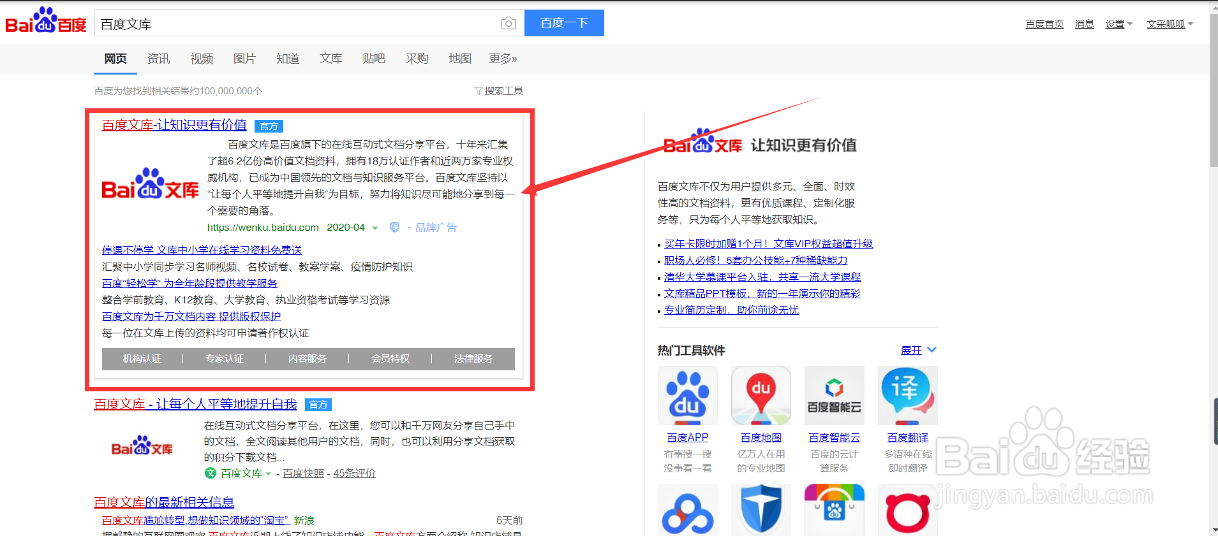Open the 消息 link in header

1084,24
